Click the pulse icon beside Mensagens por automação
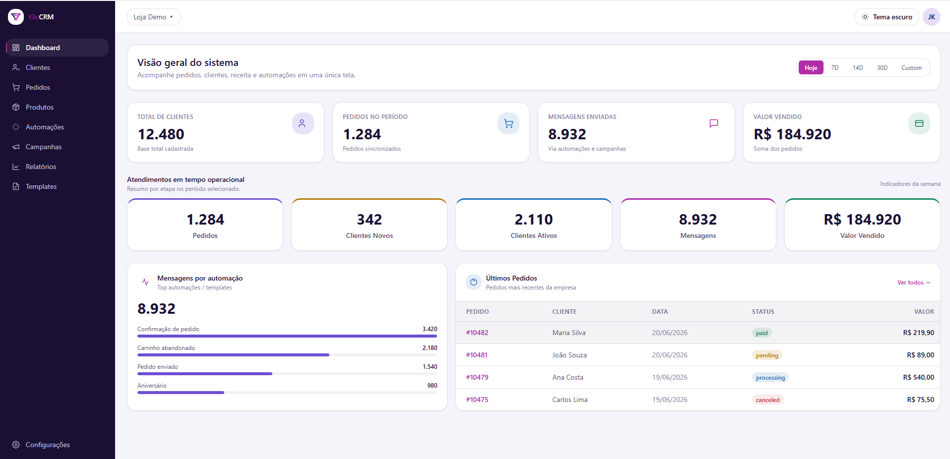950x459 pixels. point(145,282)
